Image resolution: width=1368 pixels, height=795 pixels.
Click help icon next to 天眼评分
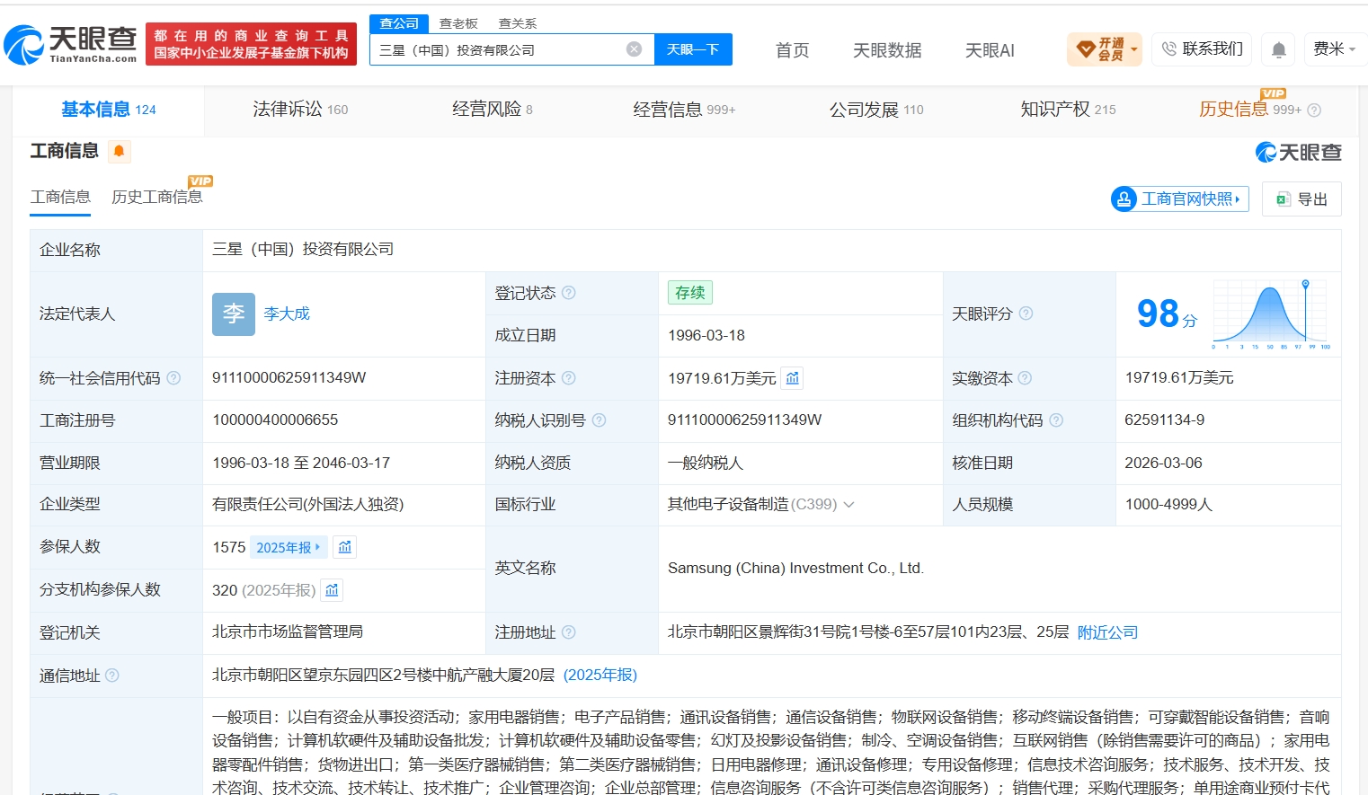coord(1026,314)
